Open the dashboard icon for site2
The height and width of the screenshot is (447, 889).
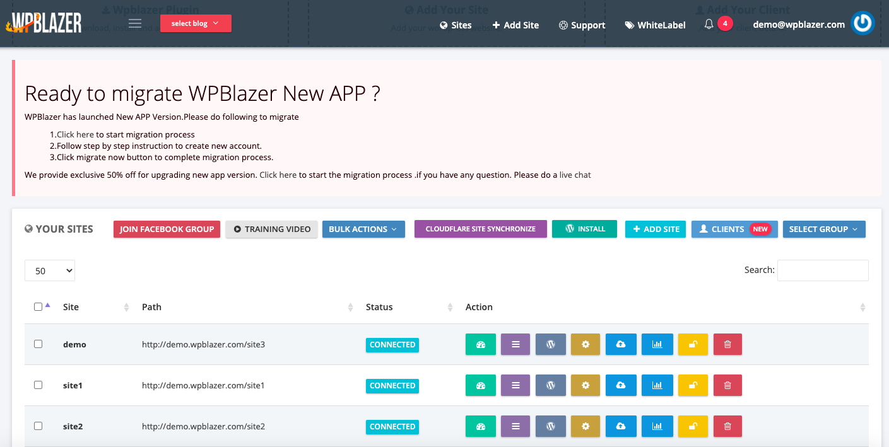(481, 426)
